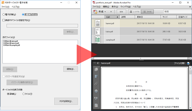Open ヘルプ menu in PDF portfolio window
The image size is (192, 111).
16,7
